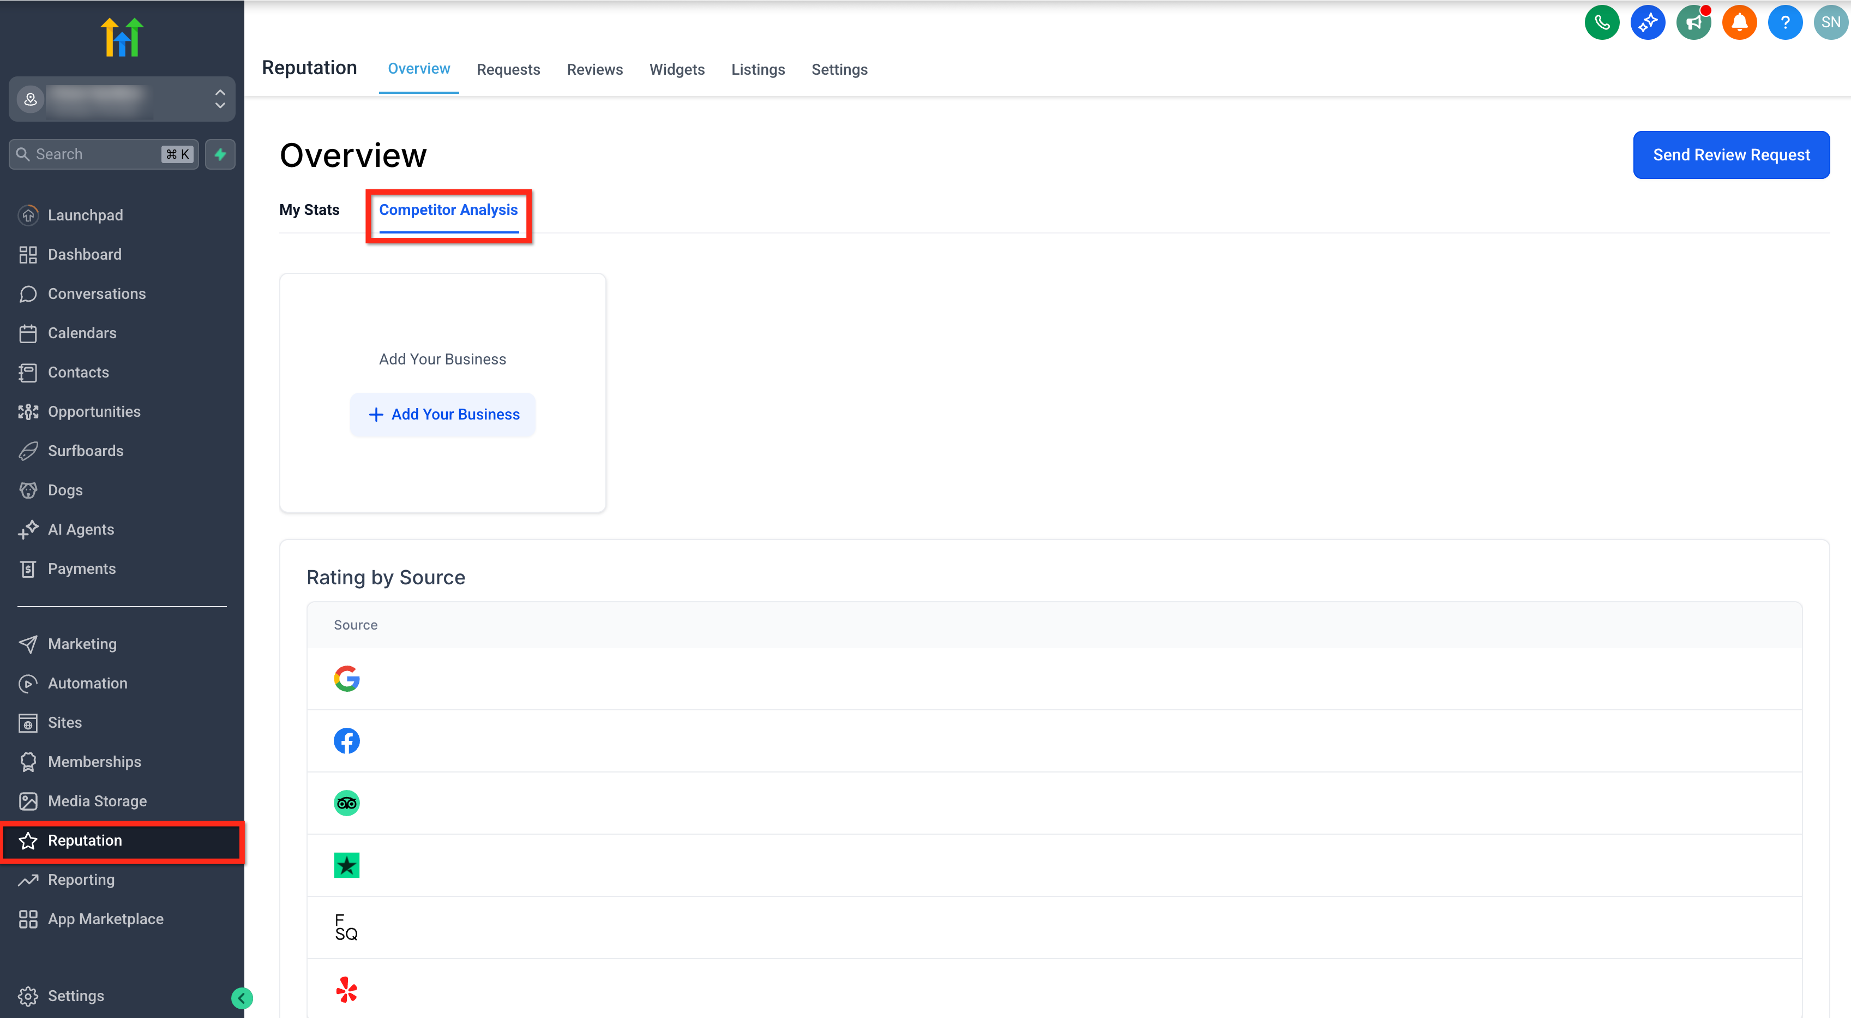Click the Google source row icon
This screenshot has height=1018, width=1851.
[x=346, y=678]
